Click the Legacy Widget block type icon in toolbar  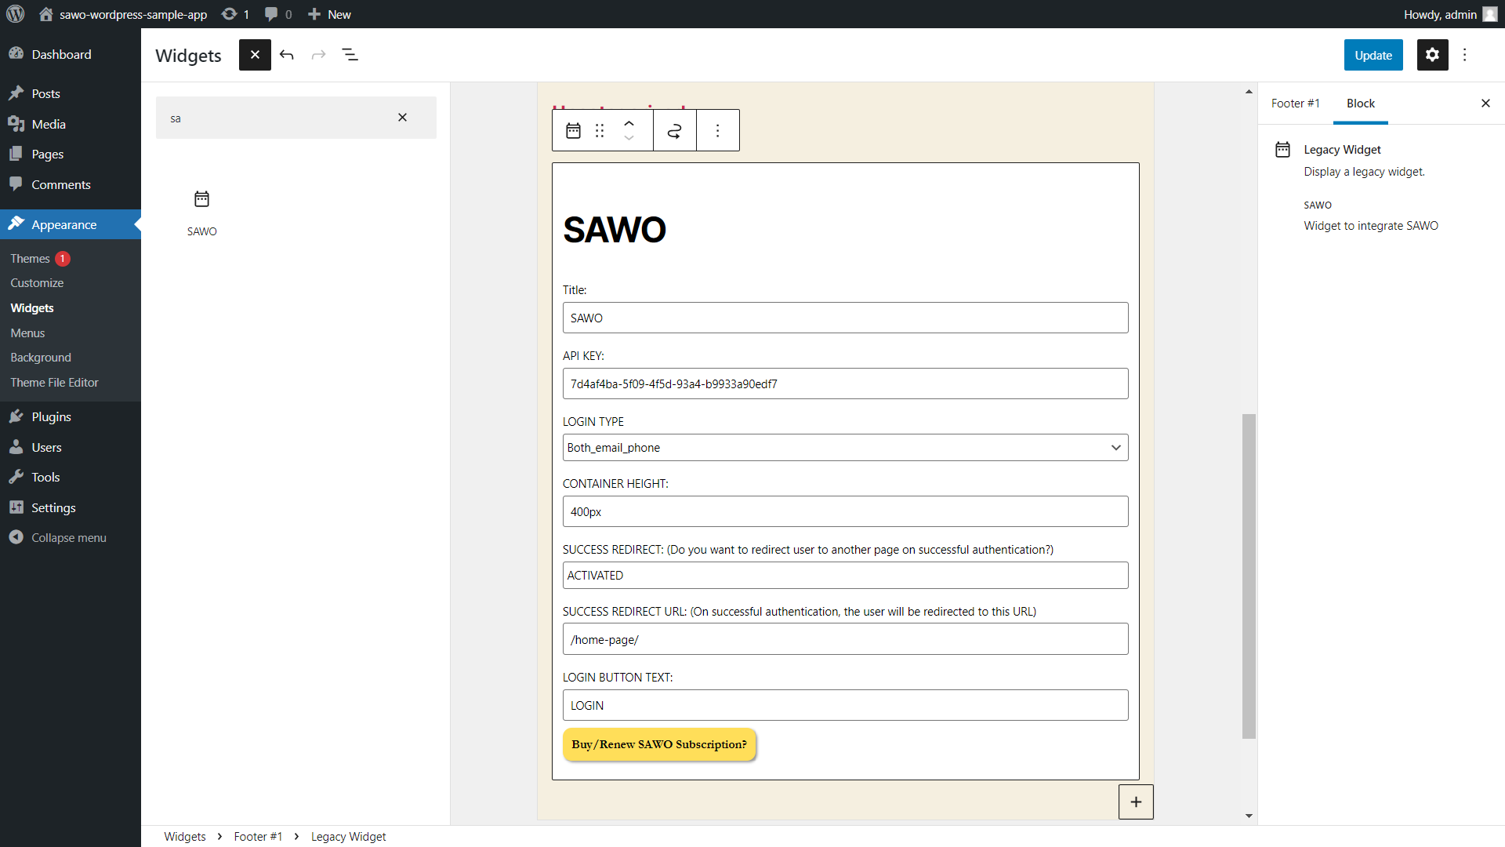click(x=573, y=130)
